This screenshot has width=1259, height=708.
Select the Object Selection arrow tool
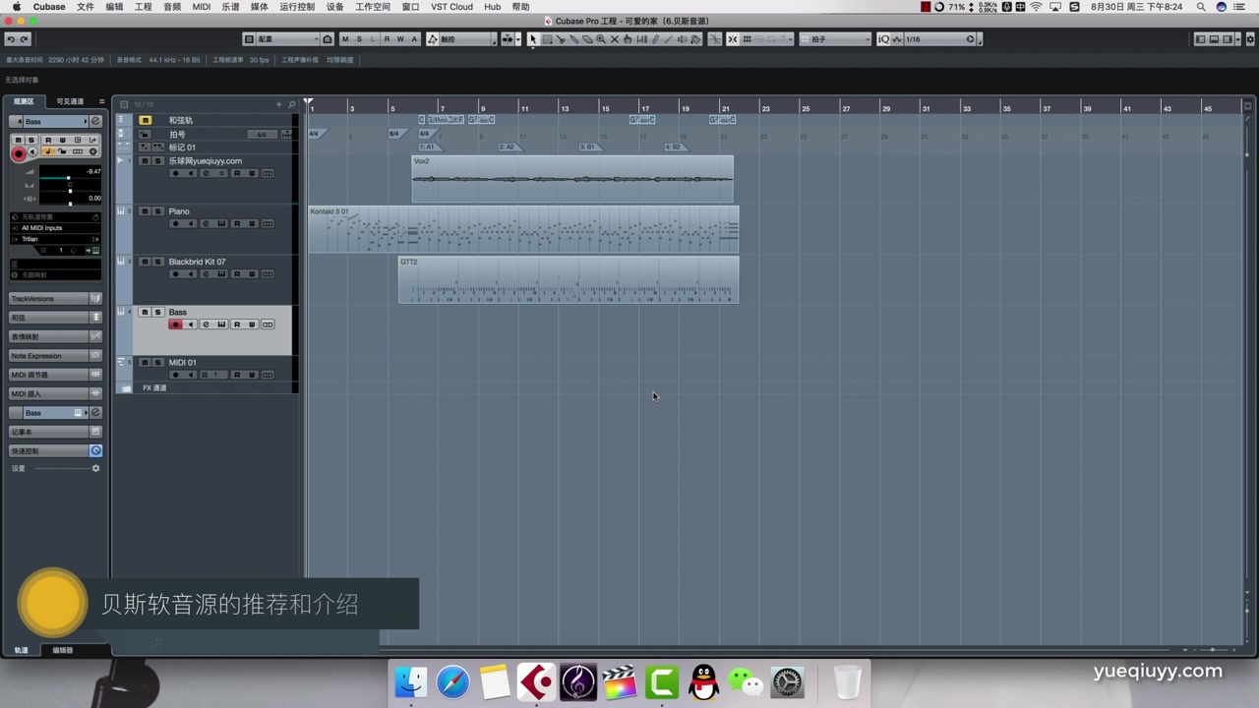tap(533, 39)
